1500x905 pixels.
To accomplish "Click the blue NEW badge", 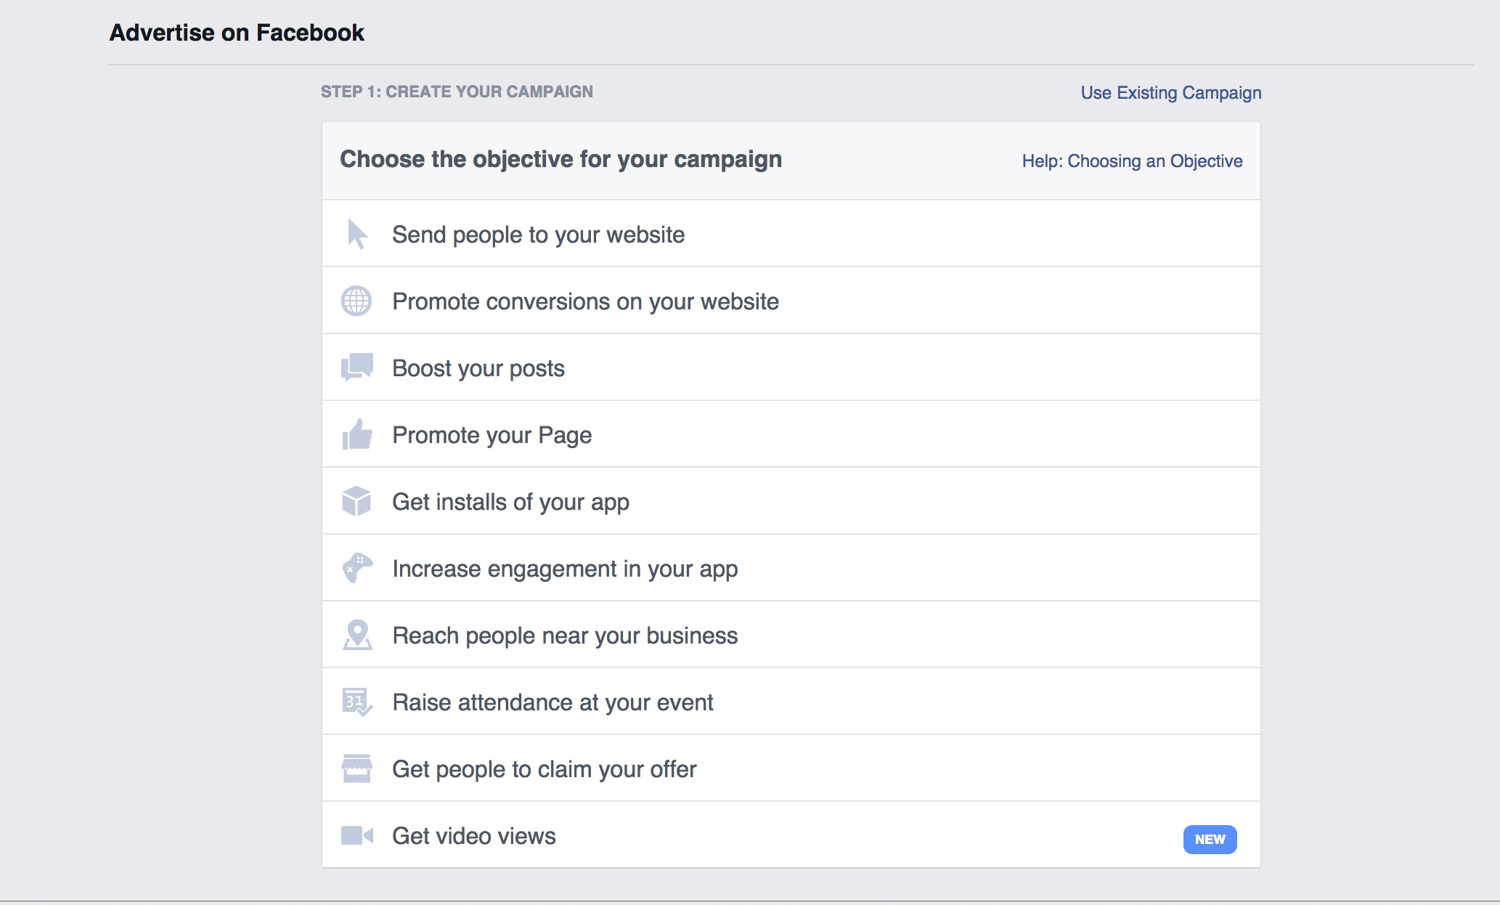I will pyautogui.click(x=1210, y=839).
